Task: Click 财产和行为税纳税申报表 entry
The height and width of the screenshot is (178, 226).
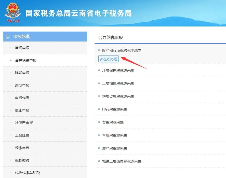Action: tap(122, 50)
